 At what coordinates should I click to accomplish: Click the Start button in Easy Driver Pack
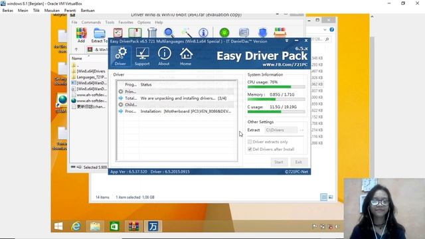[279, 162]
